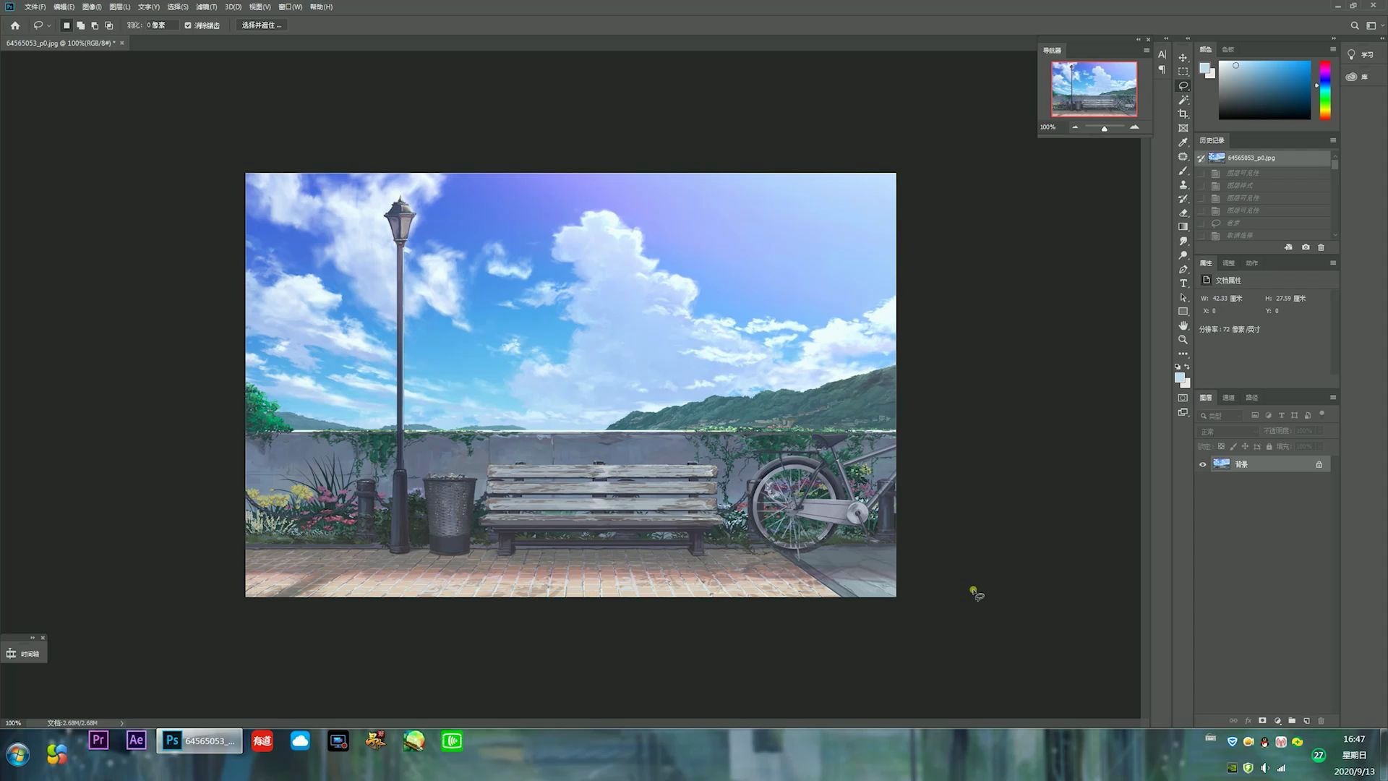1388x781 pixels.
Task: Select the Brush tool
Action: pyautogui.click(x=1183, y=171)
